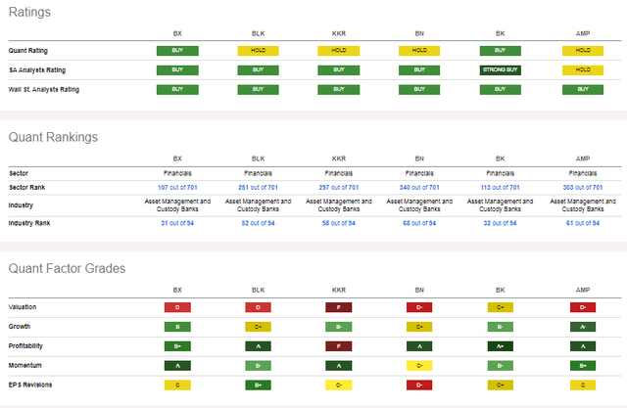The width and height of the screenshot is (627, 408).
Task: Click BK EPS Revisions grade badge
Action: 501,385
